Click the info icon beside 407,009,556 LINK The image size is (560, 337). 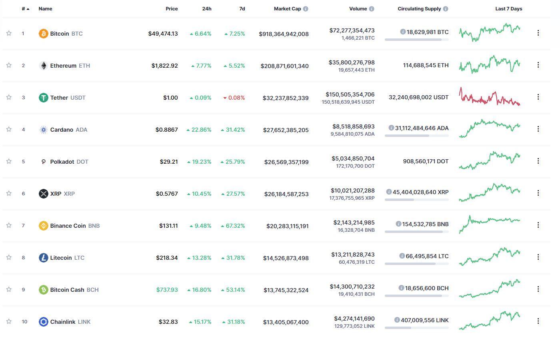click(397, 320)
